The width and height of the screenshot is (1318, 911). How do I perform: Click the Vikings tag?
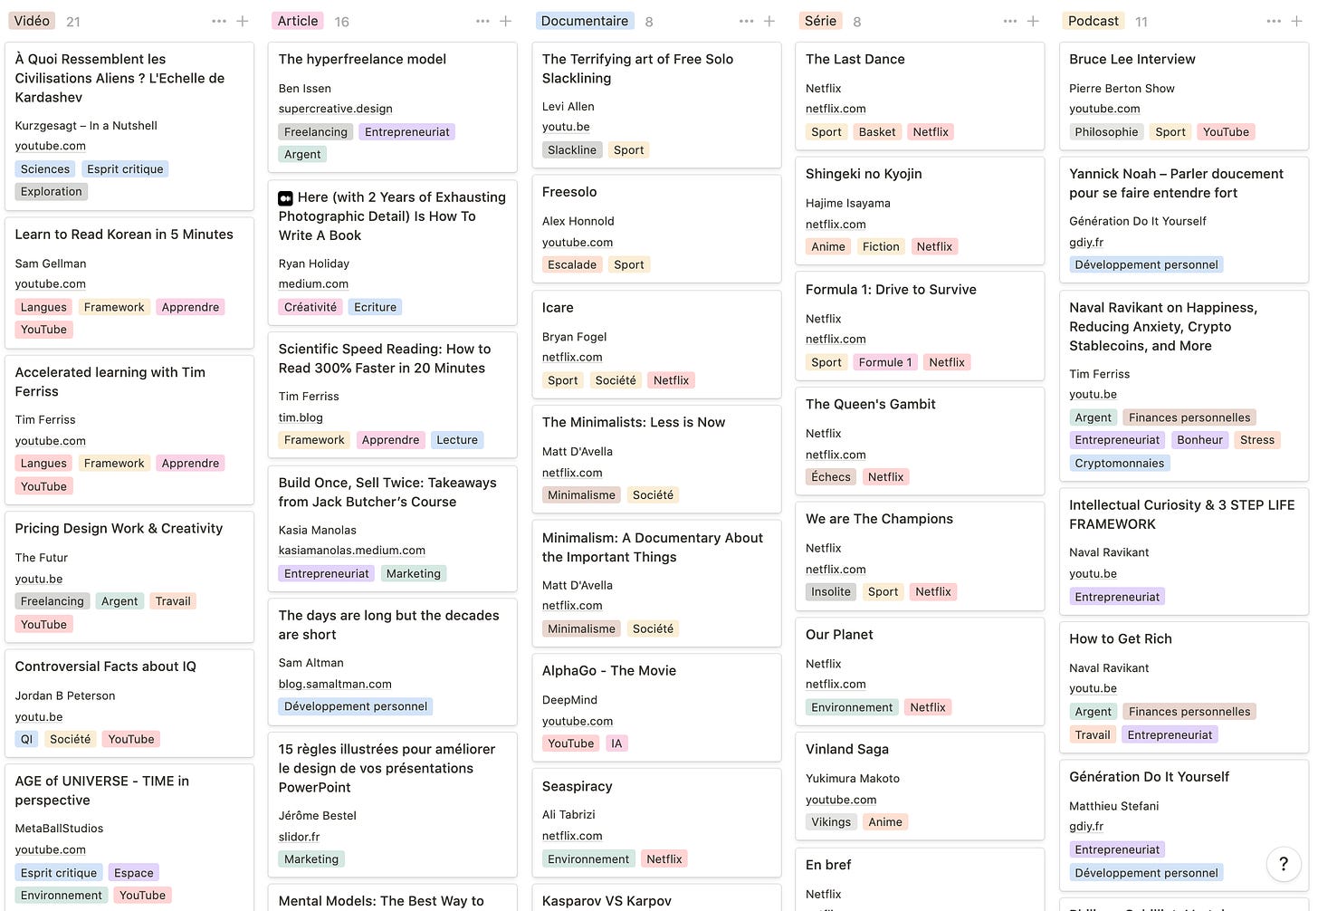(831, 822)
